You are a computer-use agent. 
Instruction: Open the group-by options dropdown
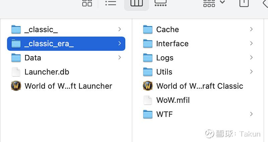click(x=214, y=3)
